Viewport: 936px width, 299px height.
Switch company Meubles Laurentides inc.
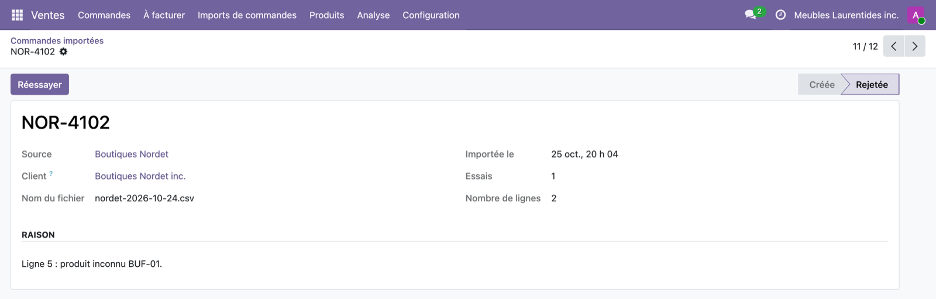[x=846, y=15]
